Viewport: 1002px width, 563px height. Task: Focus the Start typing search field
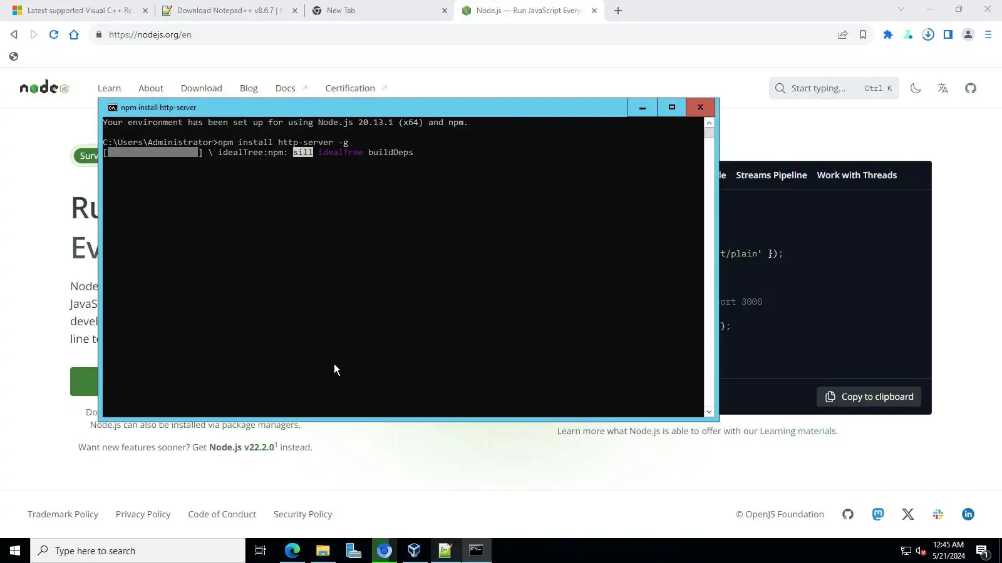click(834, 88)
